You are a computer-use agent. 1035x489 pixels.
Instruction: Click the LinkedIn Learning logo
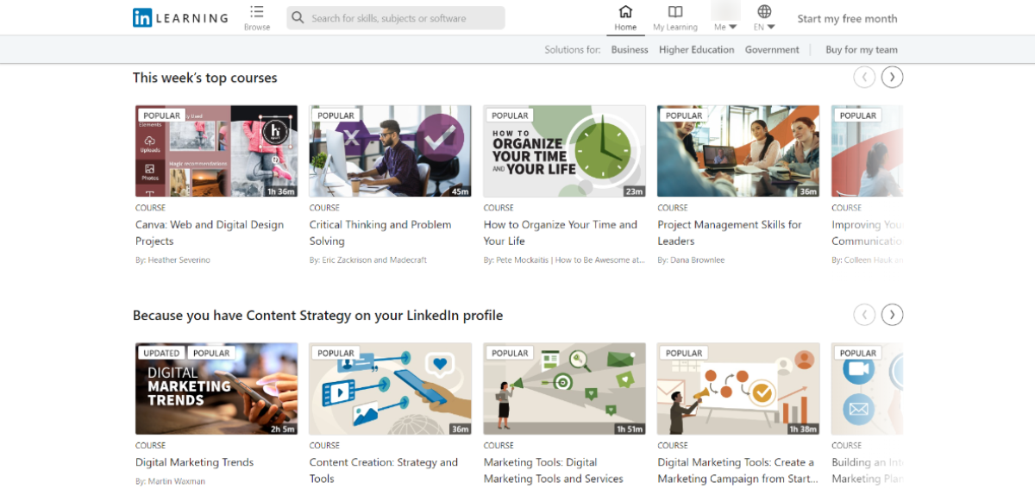[180, 18]
